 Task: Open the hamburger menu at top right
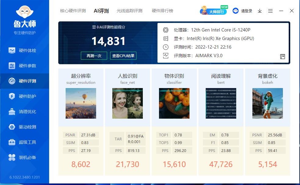[270, 11]
